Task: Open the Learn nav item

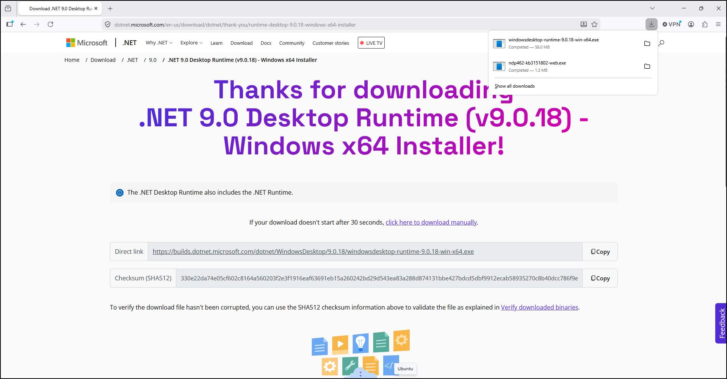Action: coord(216,43)
